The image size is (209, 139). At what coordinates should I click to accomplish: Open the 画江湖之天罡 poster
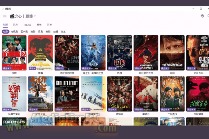tap(146, 53)
